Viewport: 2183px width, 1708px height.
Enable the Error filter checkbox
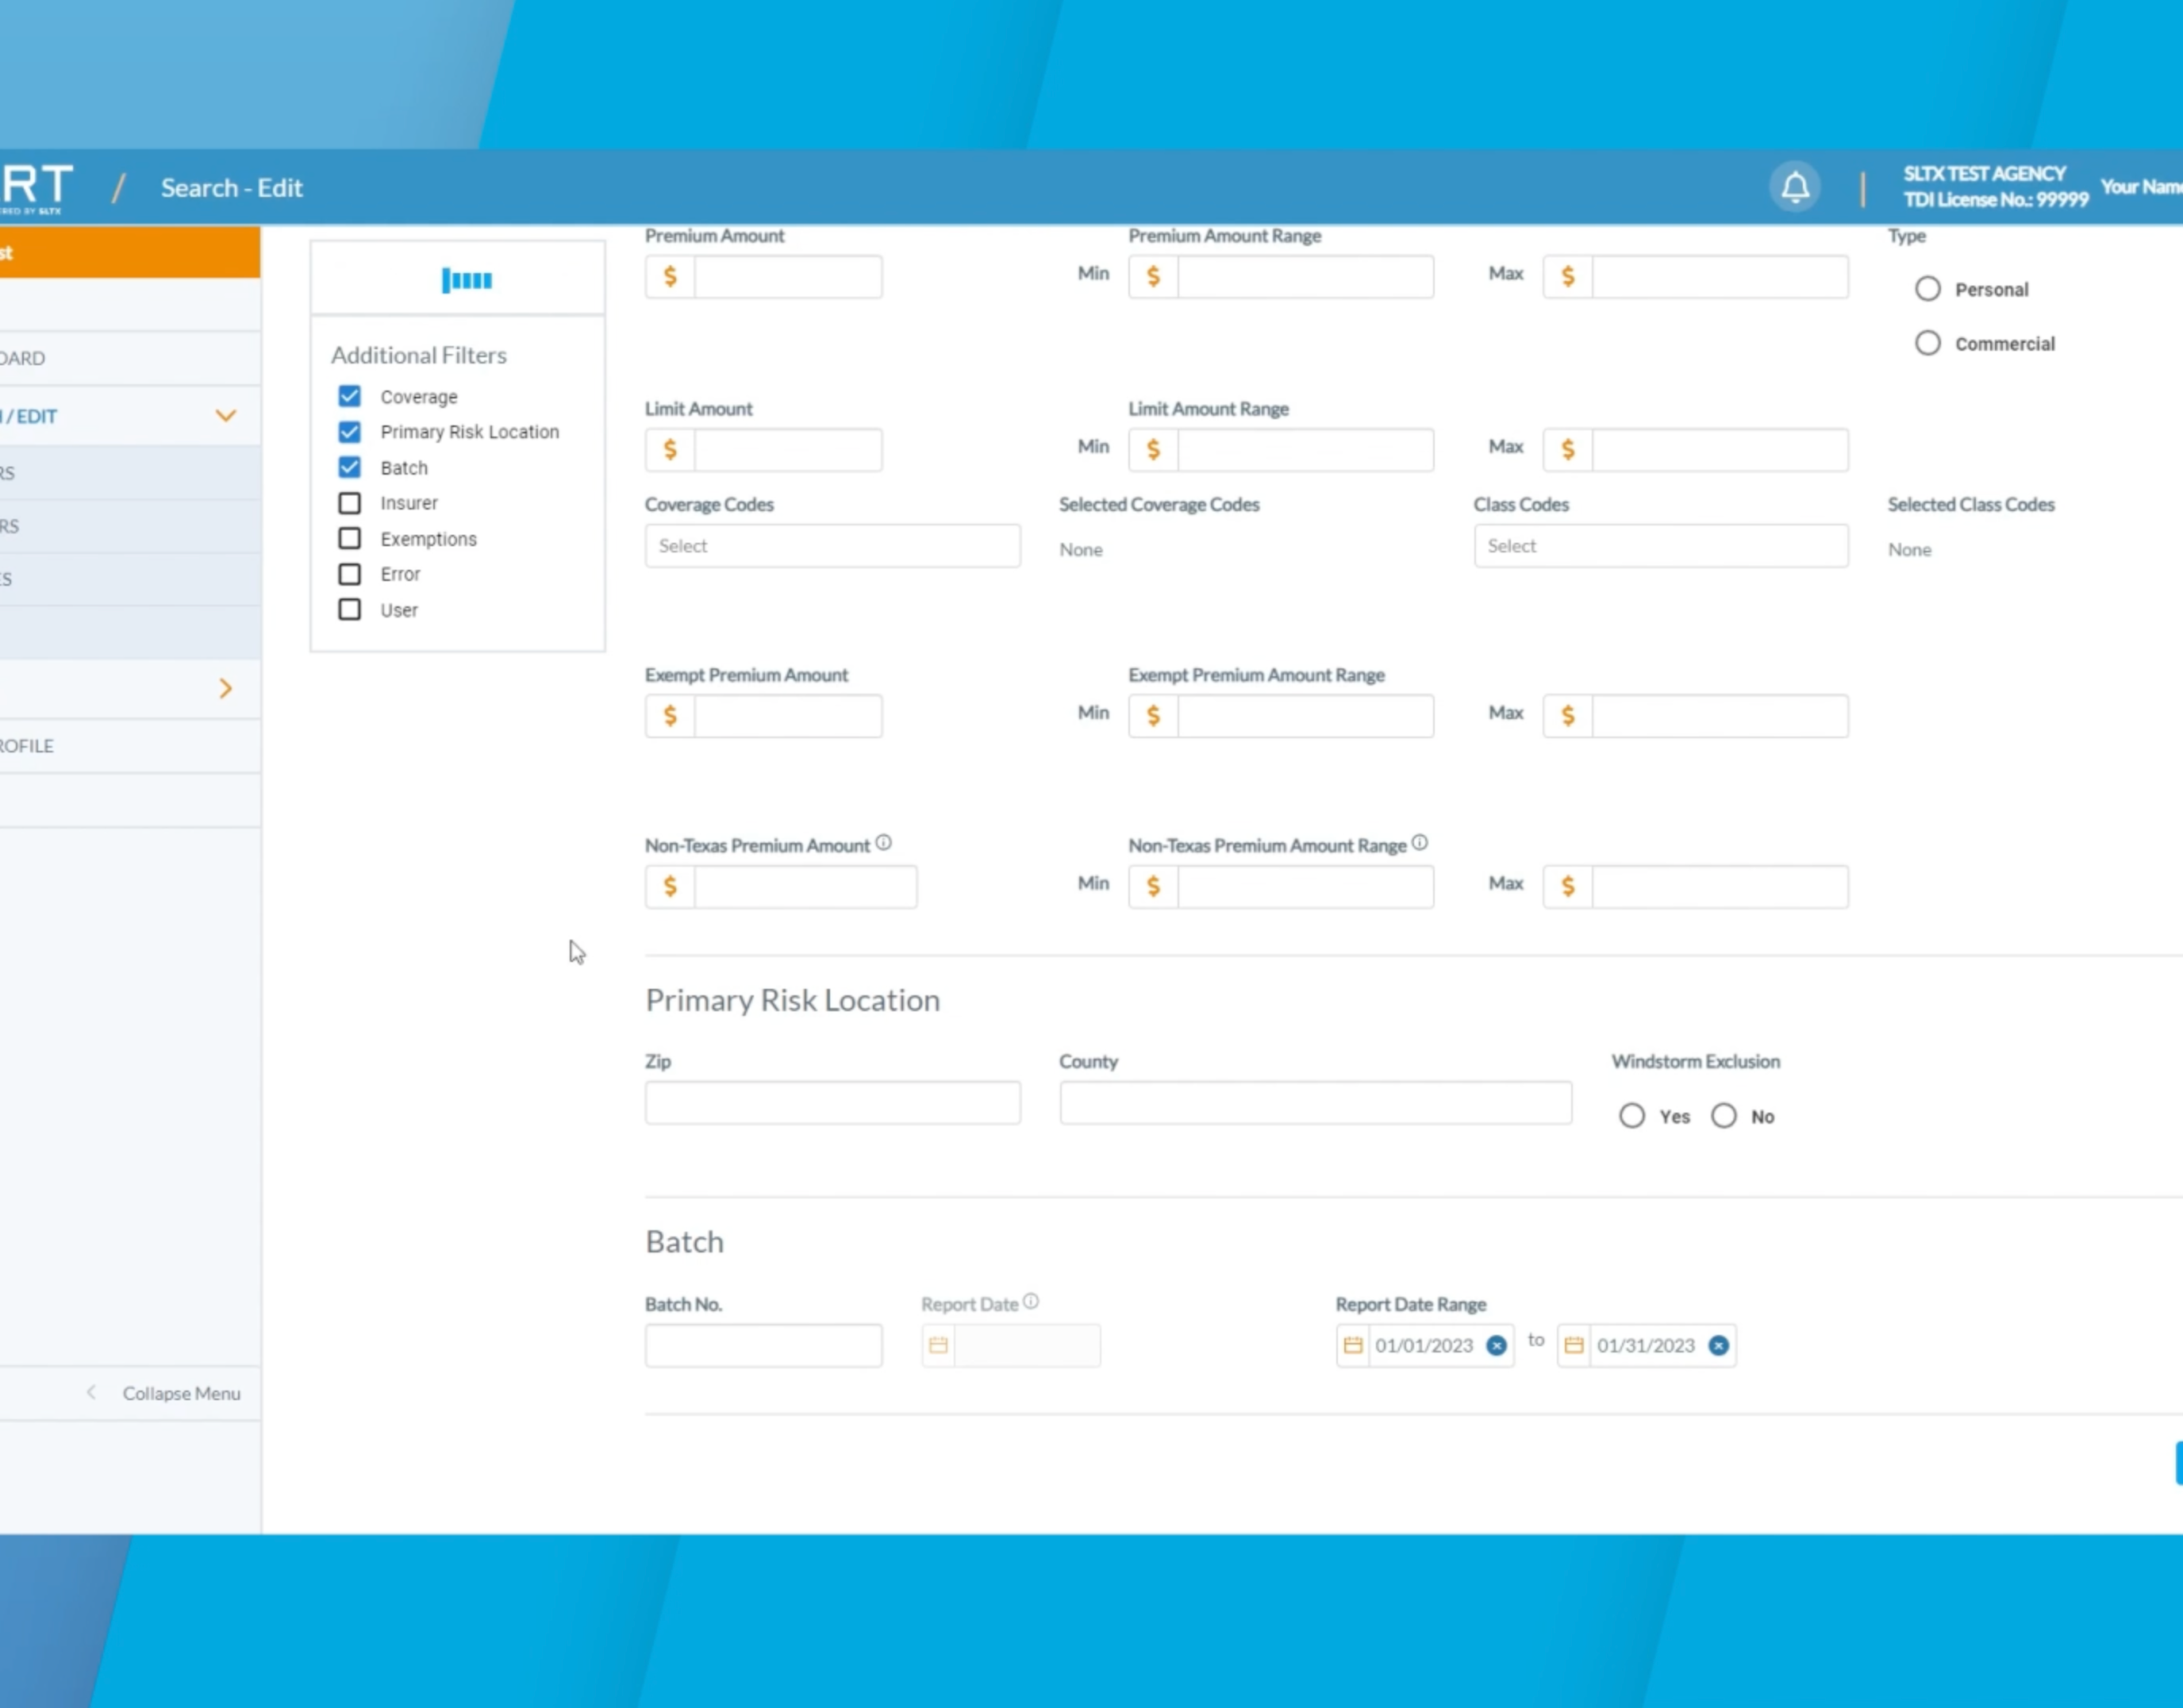click(349, 574)
